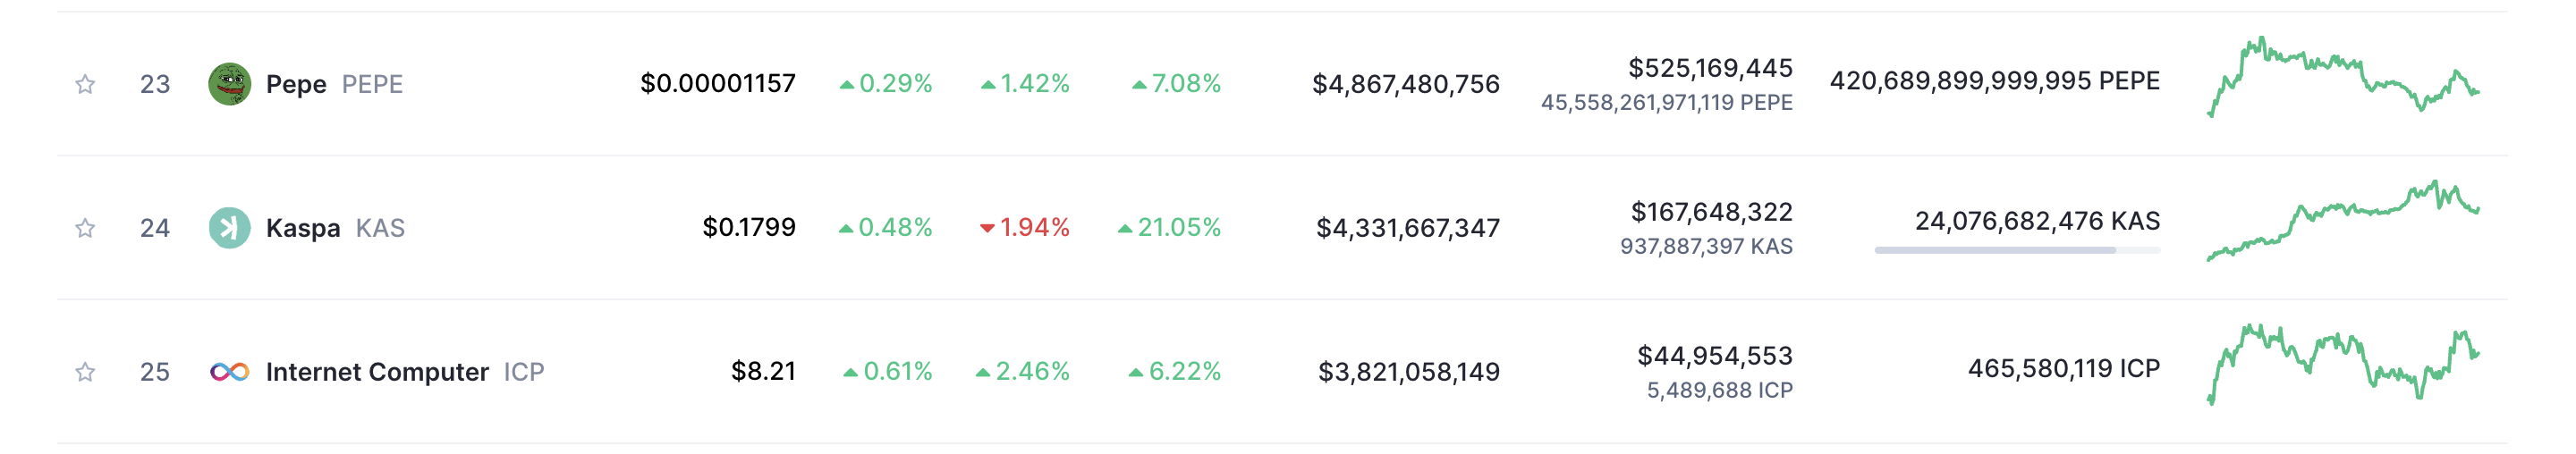Click Pepe's 24h volume $525,169,445
Screen dimensions: 2576x454
(x=1710, y=68)
